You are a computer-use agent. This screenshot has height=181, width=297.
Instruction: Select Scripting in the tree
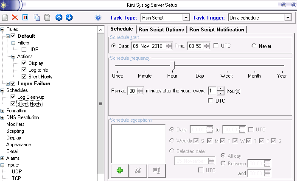pyautogui.click(x=15, y=131)
